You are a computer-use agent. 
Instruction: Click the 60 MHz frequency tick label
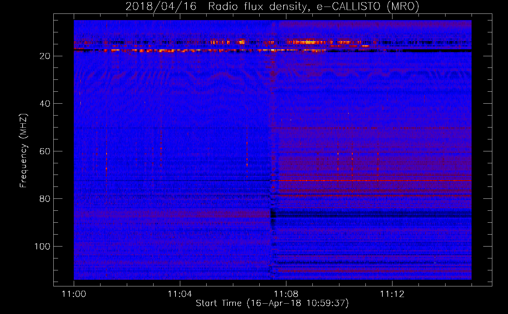pyautogui.click(x=45, y=151)
